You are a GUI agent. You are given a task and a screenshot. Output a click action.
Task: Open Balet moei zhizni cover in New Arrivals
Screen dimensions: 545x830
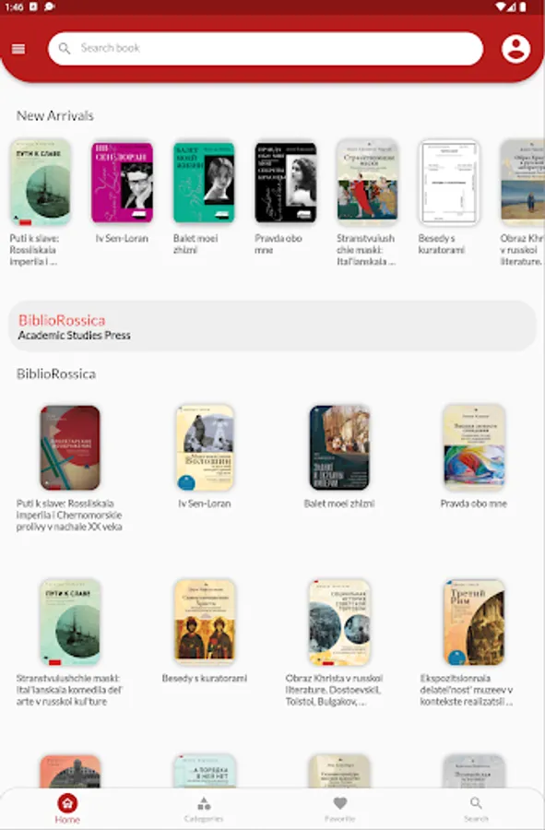coord(204,182)
